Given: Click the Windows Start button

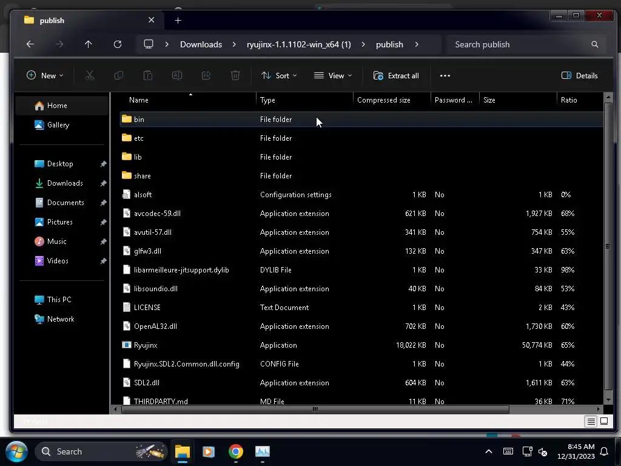Looking at the screenshot, I should tap(16, 451).
